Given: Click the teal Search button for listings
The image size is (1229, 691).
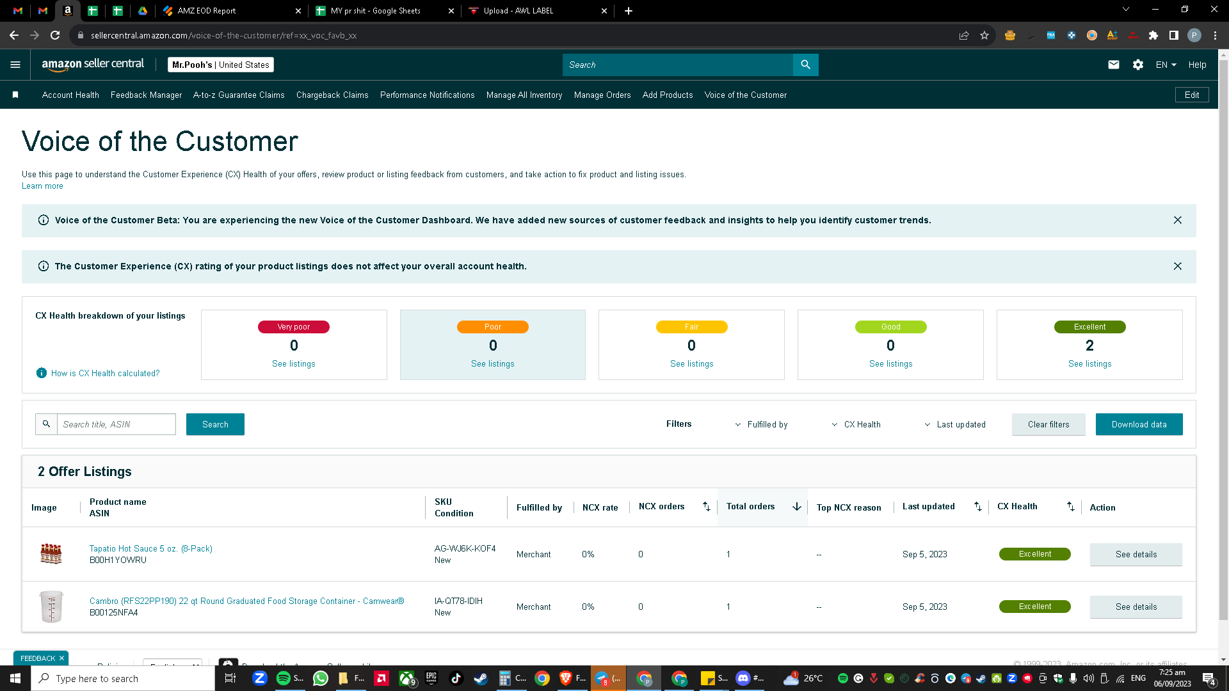Looking at the screenshot, I should click(215, 424).
